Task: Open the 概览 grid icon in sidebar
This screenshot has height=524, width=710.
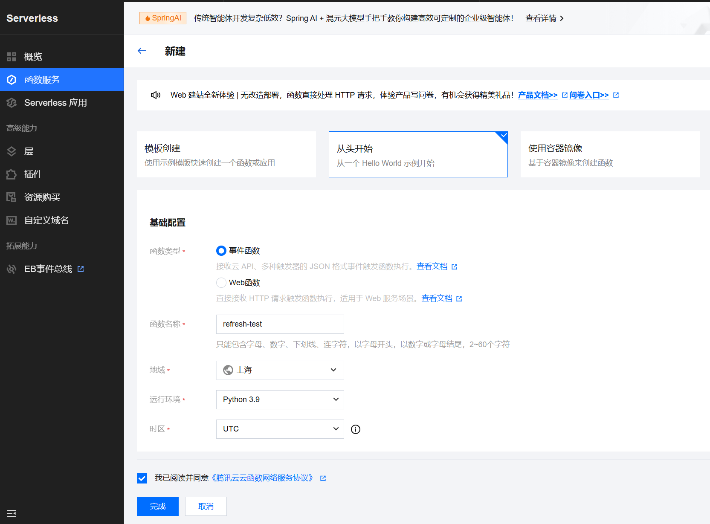Action: pyautogui.click(x=12, y=57)
